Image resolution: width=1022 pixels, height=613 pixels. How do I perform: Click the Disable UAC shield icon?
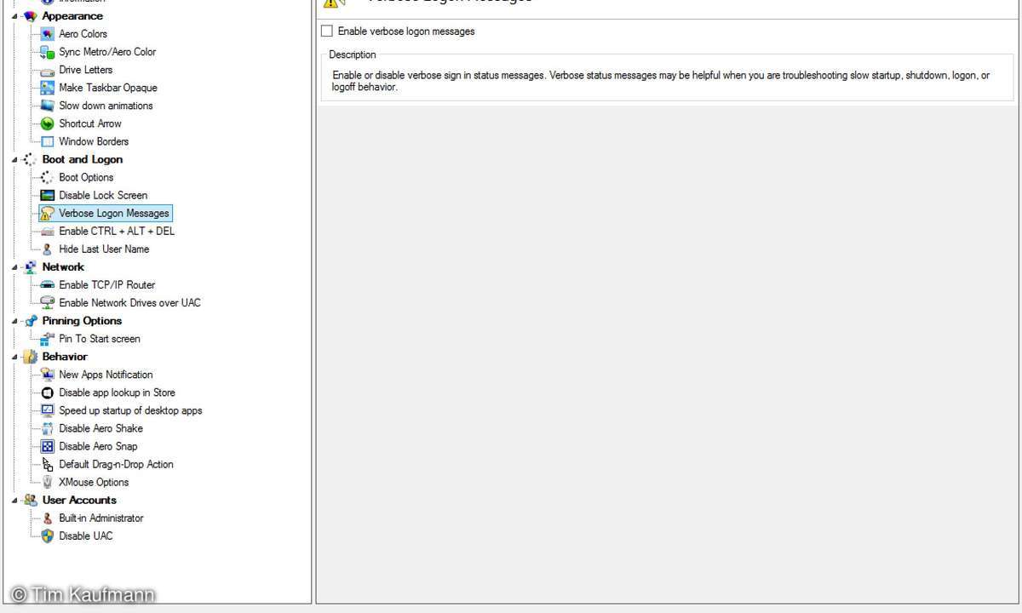point(48,536)
